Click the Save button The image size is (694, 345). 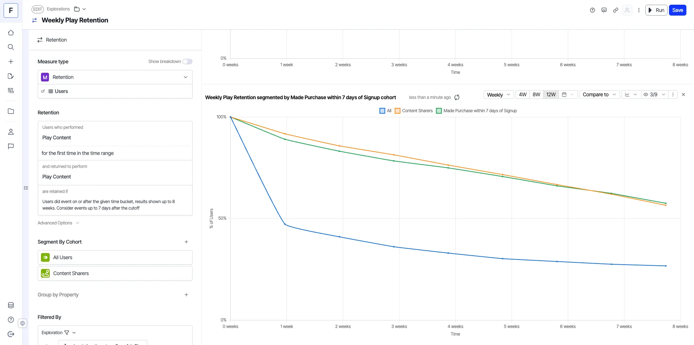pyautogui.click(x=678, y=10)
